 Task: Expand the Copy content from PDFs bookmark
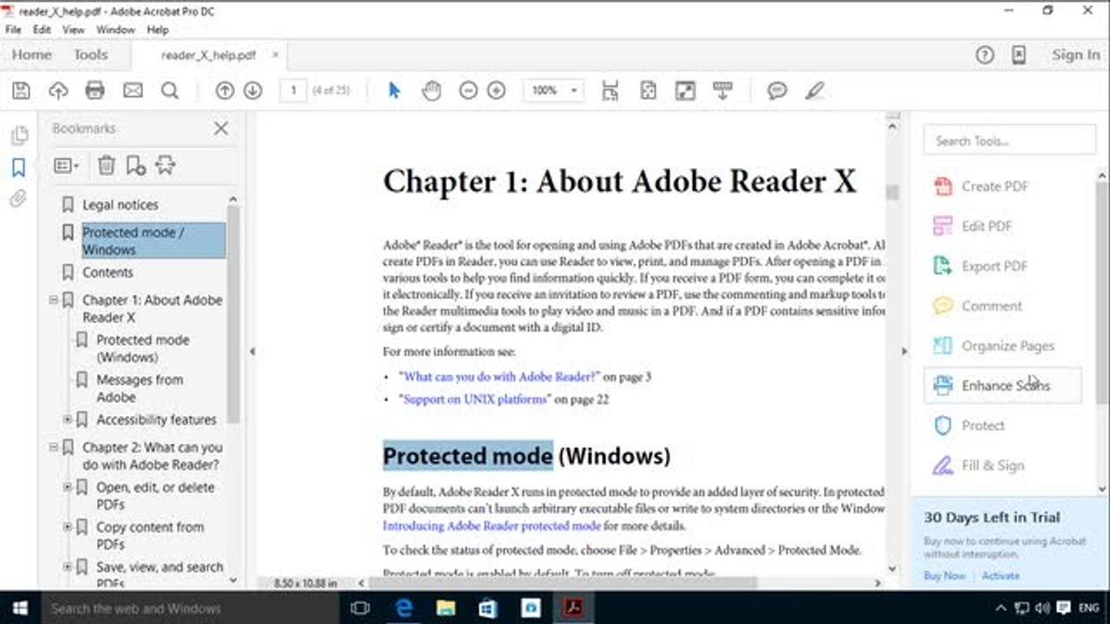[x=68, y=527]
